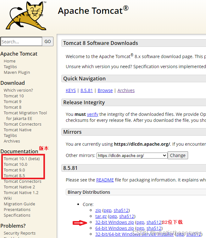Open the Home sidebar link

(9, 61)
